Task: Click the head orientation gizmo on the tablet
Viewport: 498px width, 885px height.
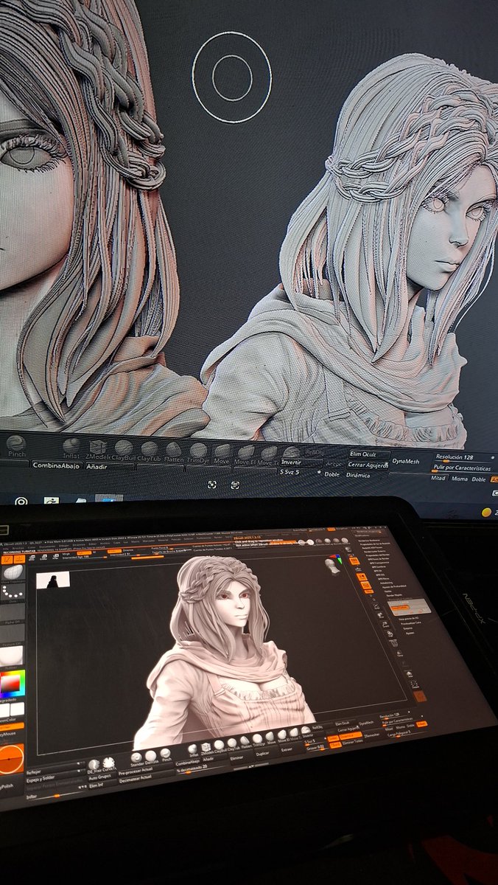Action: point(334,566)
